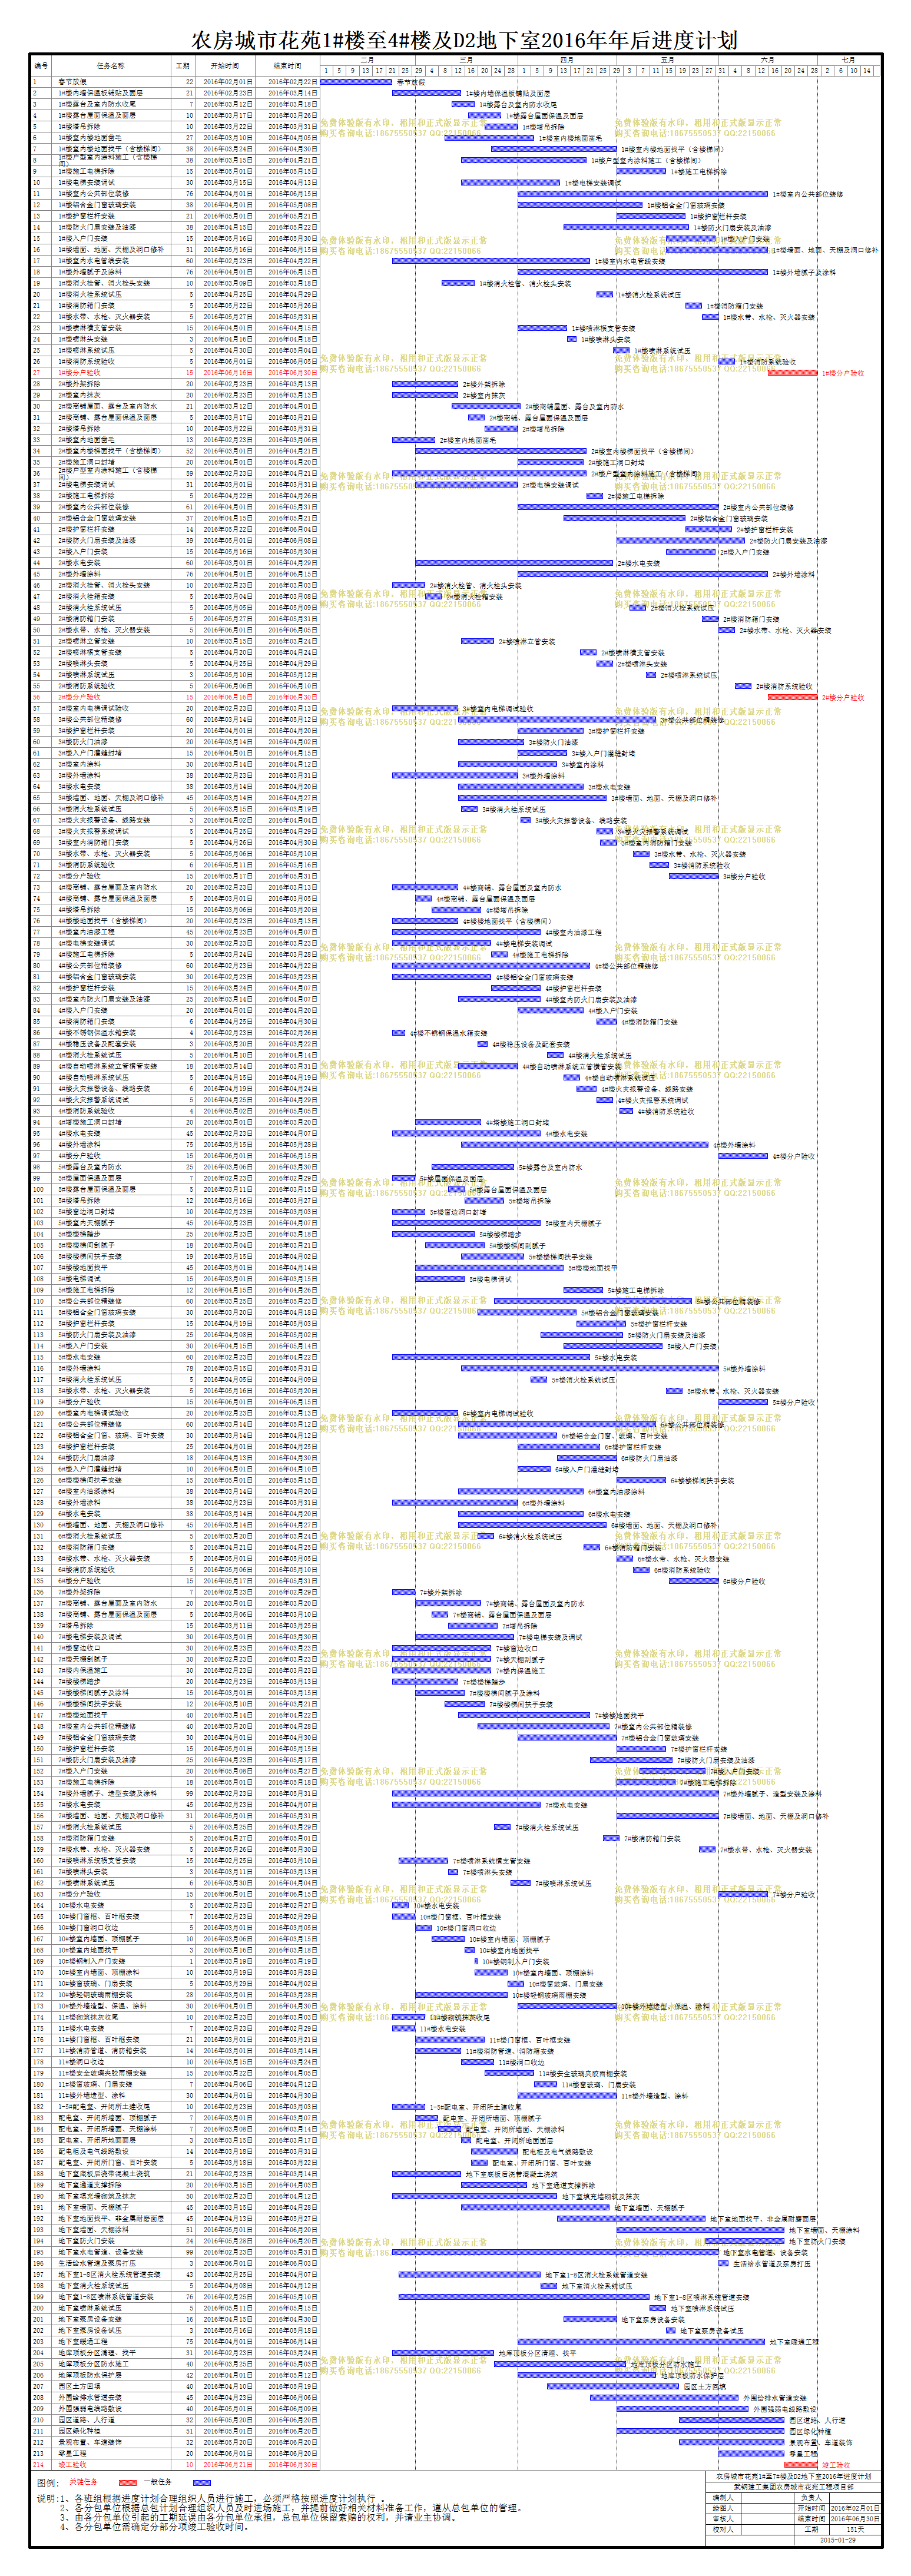Select task name 1#楼露台及室内防水收尾 in the table
The image size is (911, 2576).
97,105
